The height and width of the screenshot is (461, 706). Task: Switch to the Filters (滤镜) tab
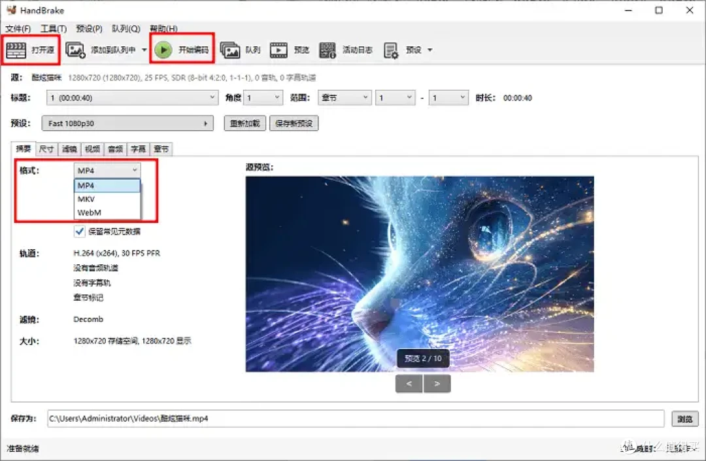point(69,149)
